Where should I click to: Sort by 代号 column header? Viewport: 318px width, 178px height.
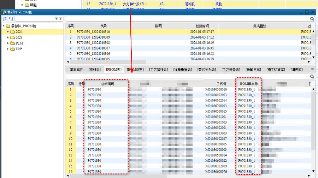tap(104, 26)
